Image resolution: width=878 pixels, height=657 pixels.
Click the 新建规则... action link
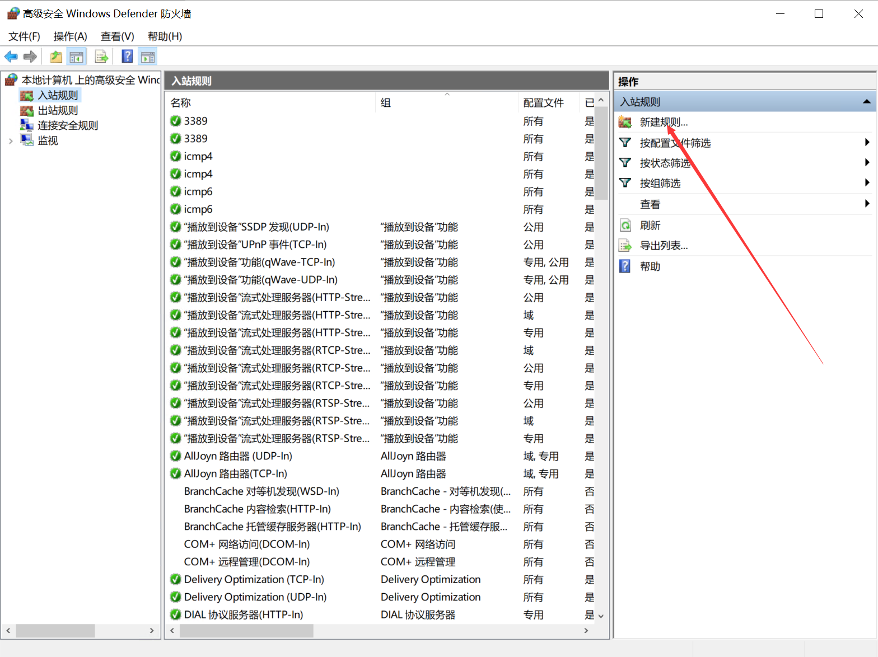(x=664, y=122)
